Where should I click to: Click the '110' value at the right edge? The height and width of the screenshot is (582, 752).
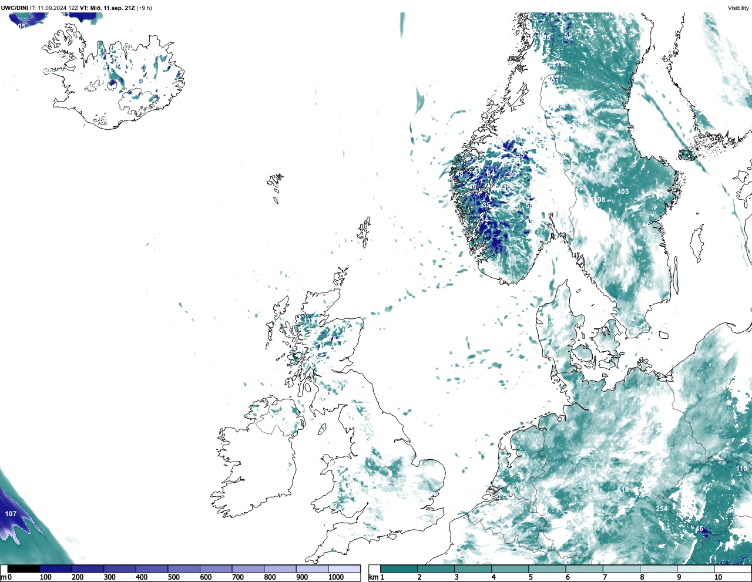pos(742,469)
